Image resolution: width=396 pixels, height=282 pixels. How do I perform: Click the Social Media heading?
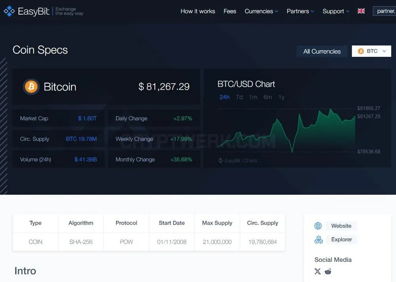333,259
